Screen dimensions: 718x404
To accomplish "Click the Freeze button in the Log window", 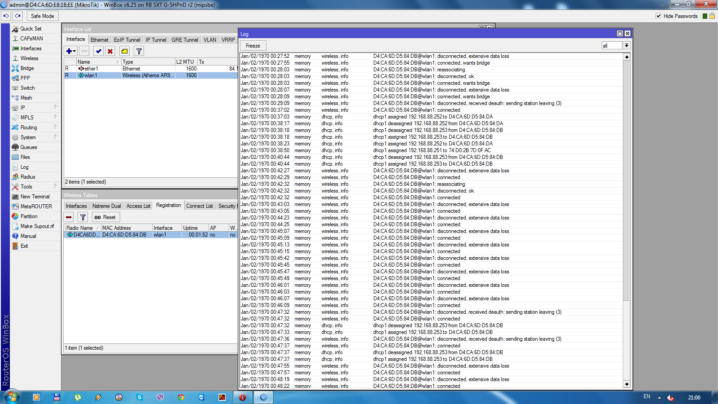I will 253,46.
